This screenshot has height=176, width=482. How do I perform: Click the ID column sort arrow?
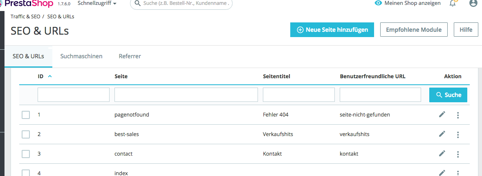[x=50, y=76]
